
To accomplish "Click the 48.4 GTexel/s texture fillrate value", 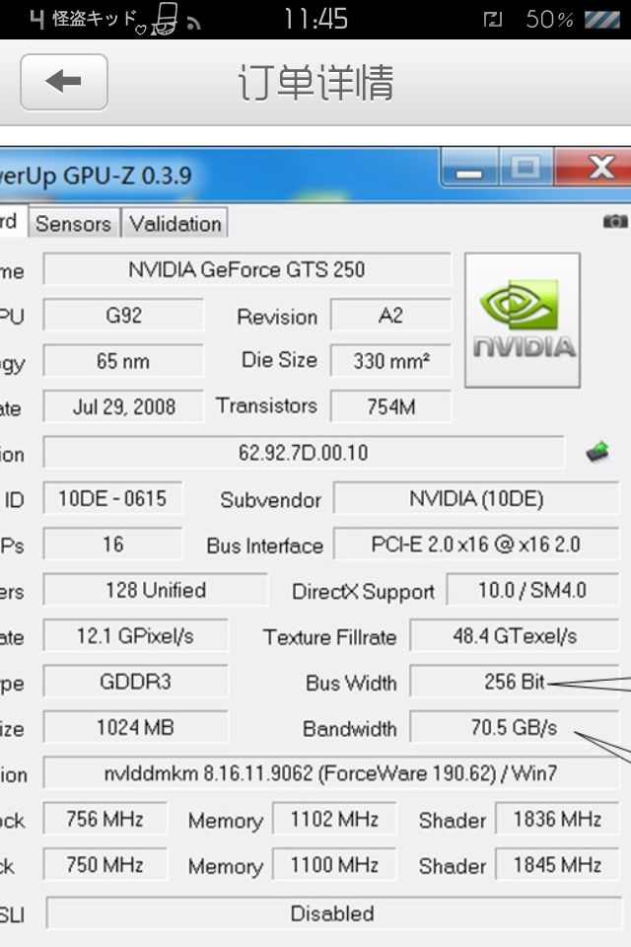I will [x=515, y=636].
